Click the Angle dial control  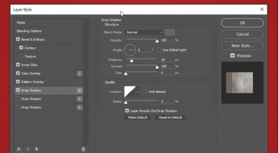(130, 50)
